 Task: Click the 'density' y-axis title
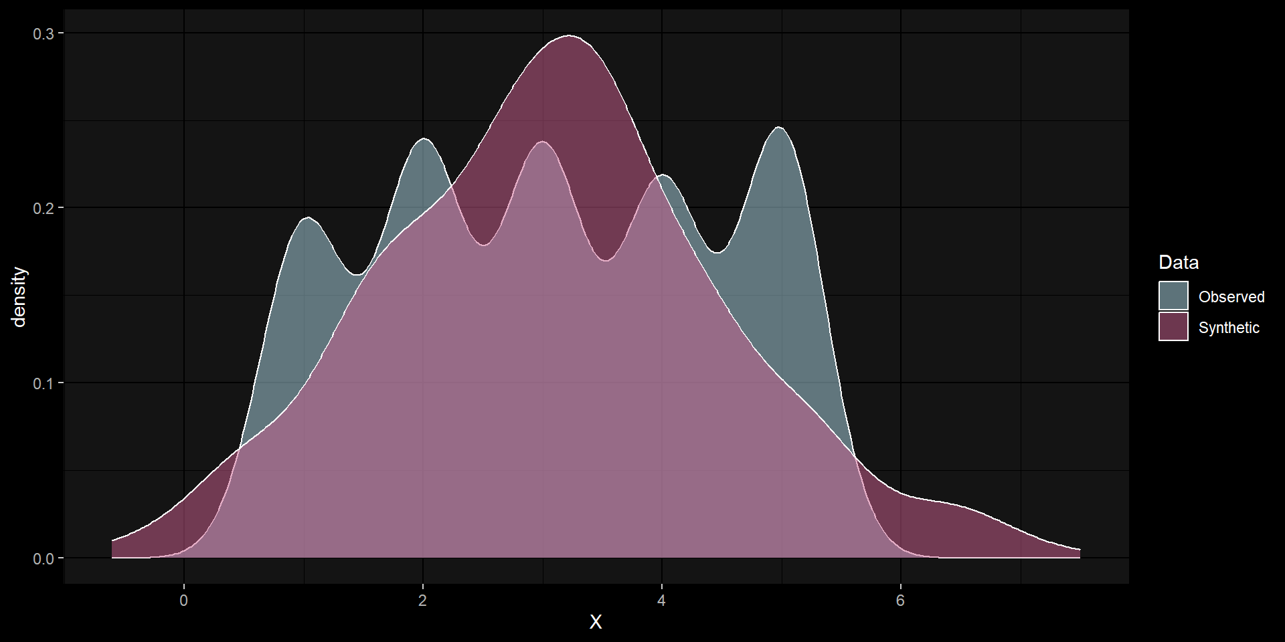(19, 298)
